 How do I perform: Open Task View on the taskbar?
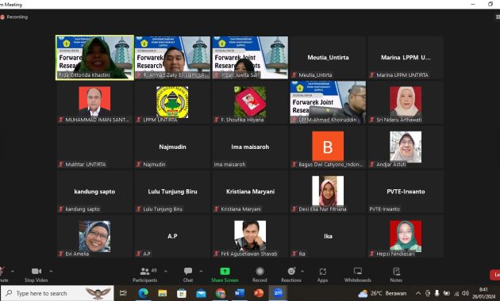[123, 293]
